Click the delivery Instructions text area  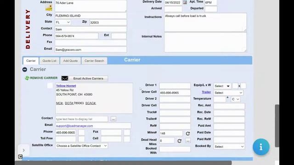[205, 22]
